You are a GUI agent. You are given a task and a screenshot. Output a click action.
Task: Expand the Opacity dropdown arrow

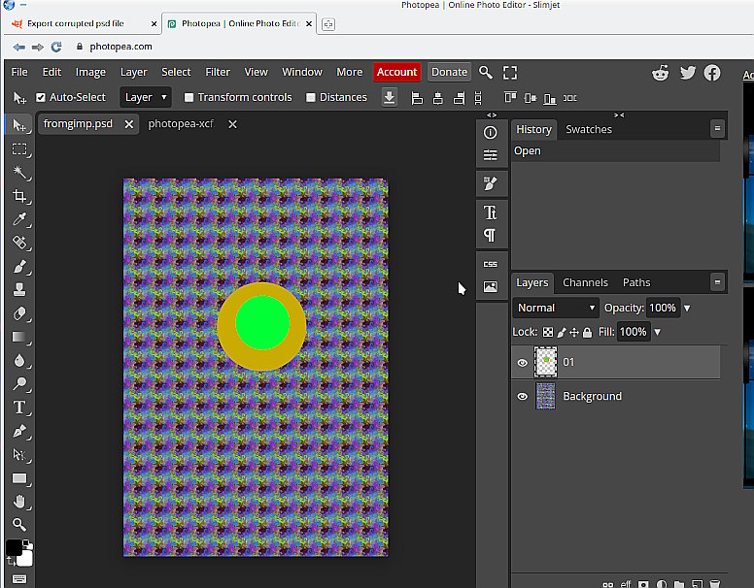coord(687,308)
